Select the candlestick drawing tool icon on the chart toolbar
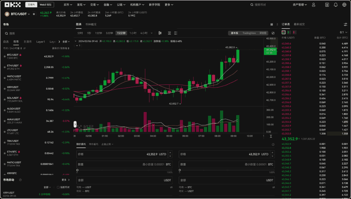This screenshot has width=351, height=199. tap(160, 33)
